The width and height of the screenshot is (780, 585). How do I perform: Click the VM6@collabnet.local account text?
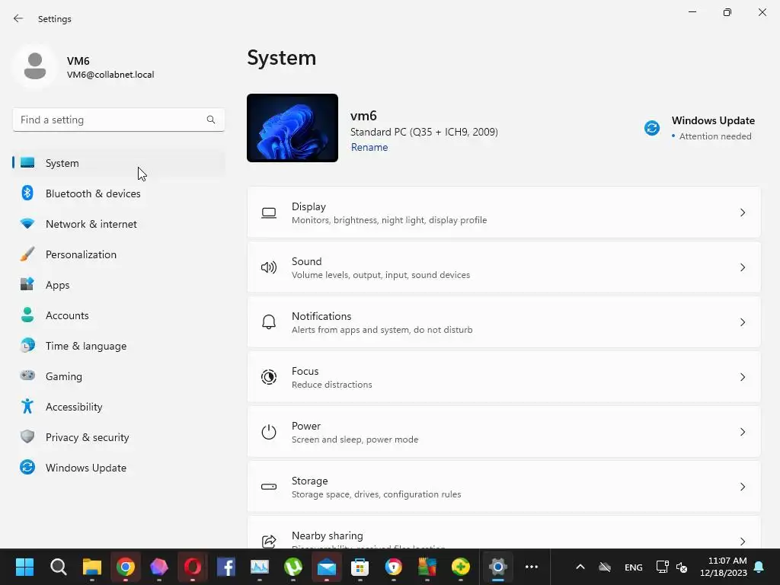click(x=110, y=75)
